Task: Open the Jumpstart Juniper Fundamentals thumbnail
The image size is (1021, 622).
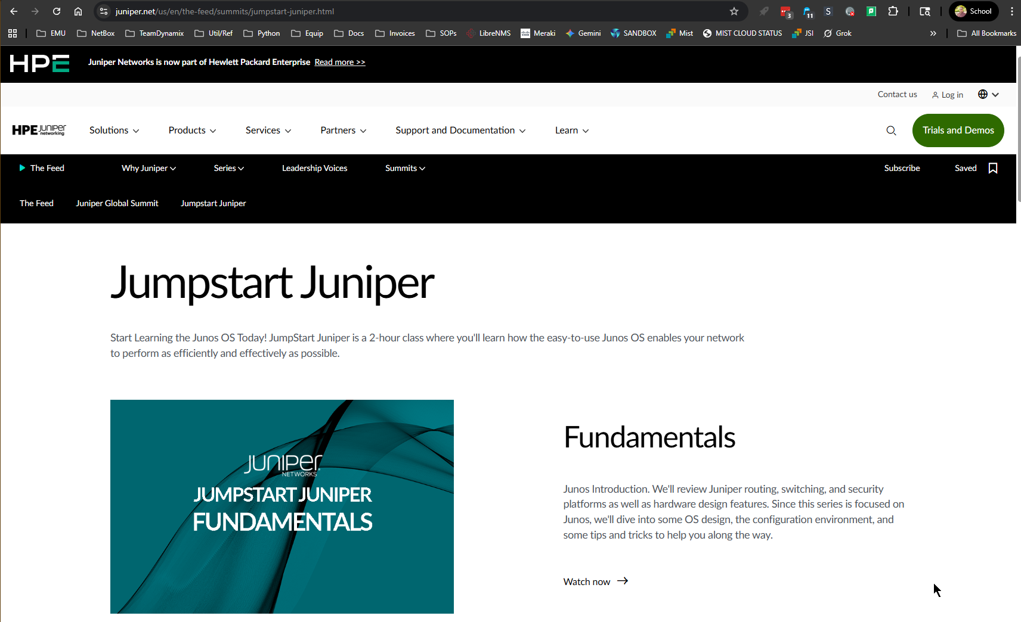Action: point(282,506)
